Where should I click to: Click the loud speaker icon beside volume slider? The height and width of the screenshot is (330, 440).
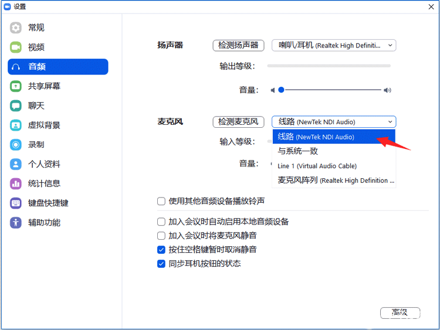tap(388, 90)
